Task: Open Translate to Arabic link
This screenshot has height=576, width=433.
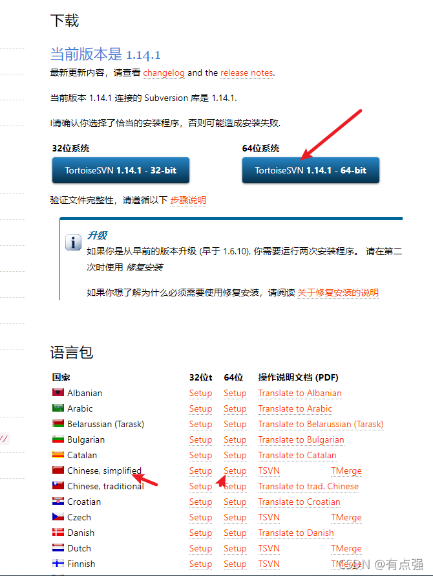Action: tap(295, 408)
